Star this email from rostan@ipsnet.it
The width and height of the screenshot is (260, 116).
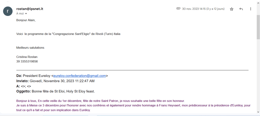[232, 9]
